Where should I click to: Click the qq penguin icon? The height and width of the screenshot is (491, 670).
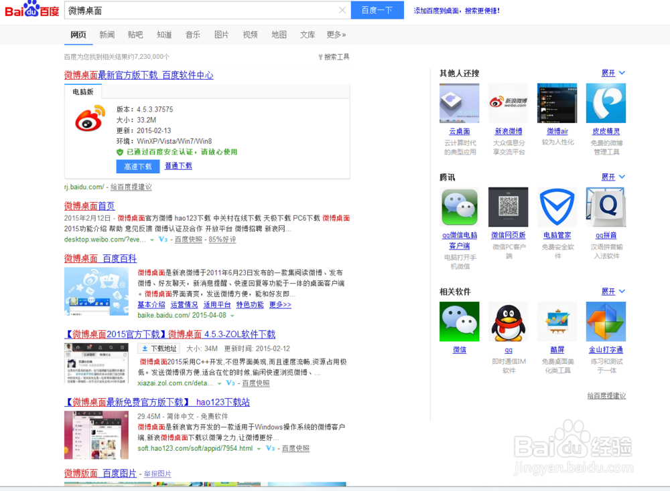tap(508, 322)
